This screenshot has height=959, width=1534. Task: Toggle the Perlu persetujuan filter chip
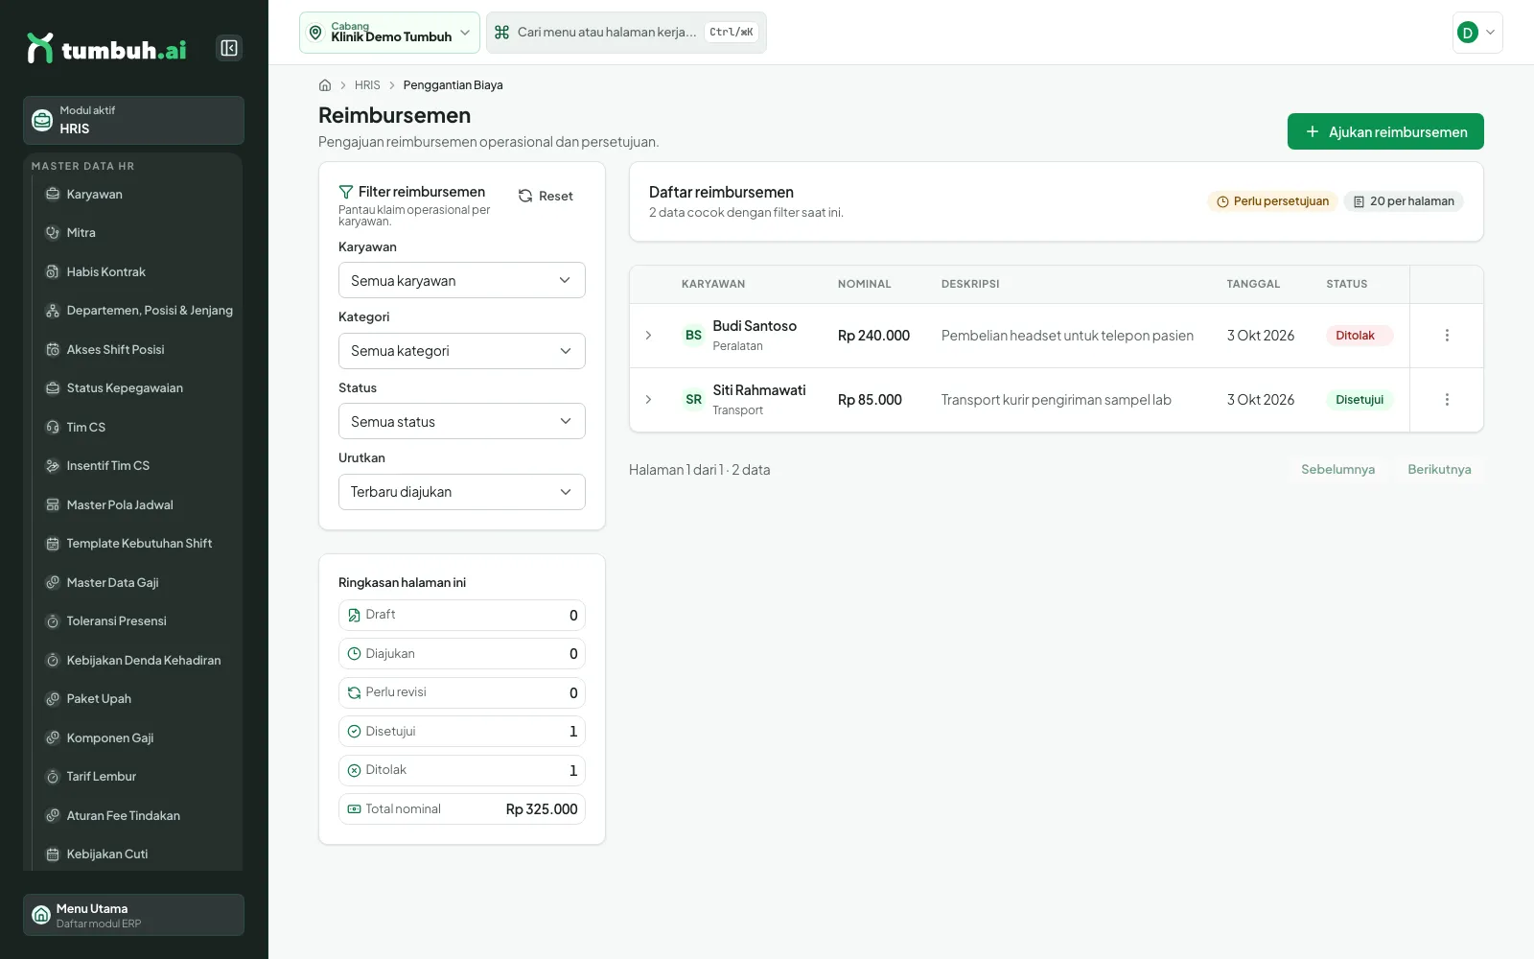tap(1272, 201)
